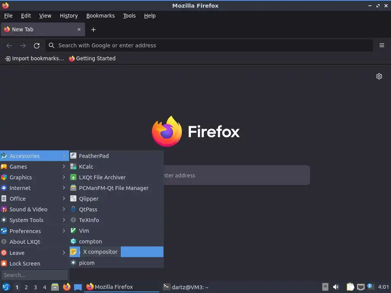The width and height of the screenshot is (391, 293).
Task: Click Import bookmarks link
Action: pyautogui.click(x=34, y=58)
